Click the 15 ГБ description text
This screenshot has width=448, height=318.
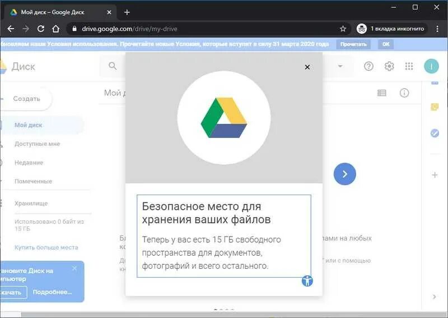coord(211,252)
